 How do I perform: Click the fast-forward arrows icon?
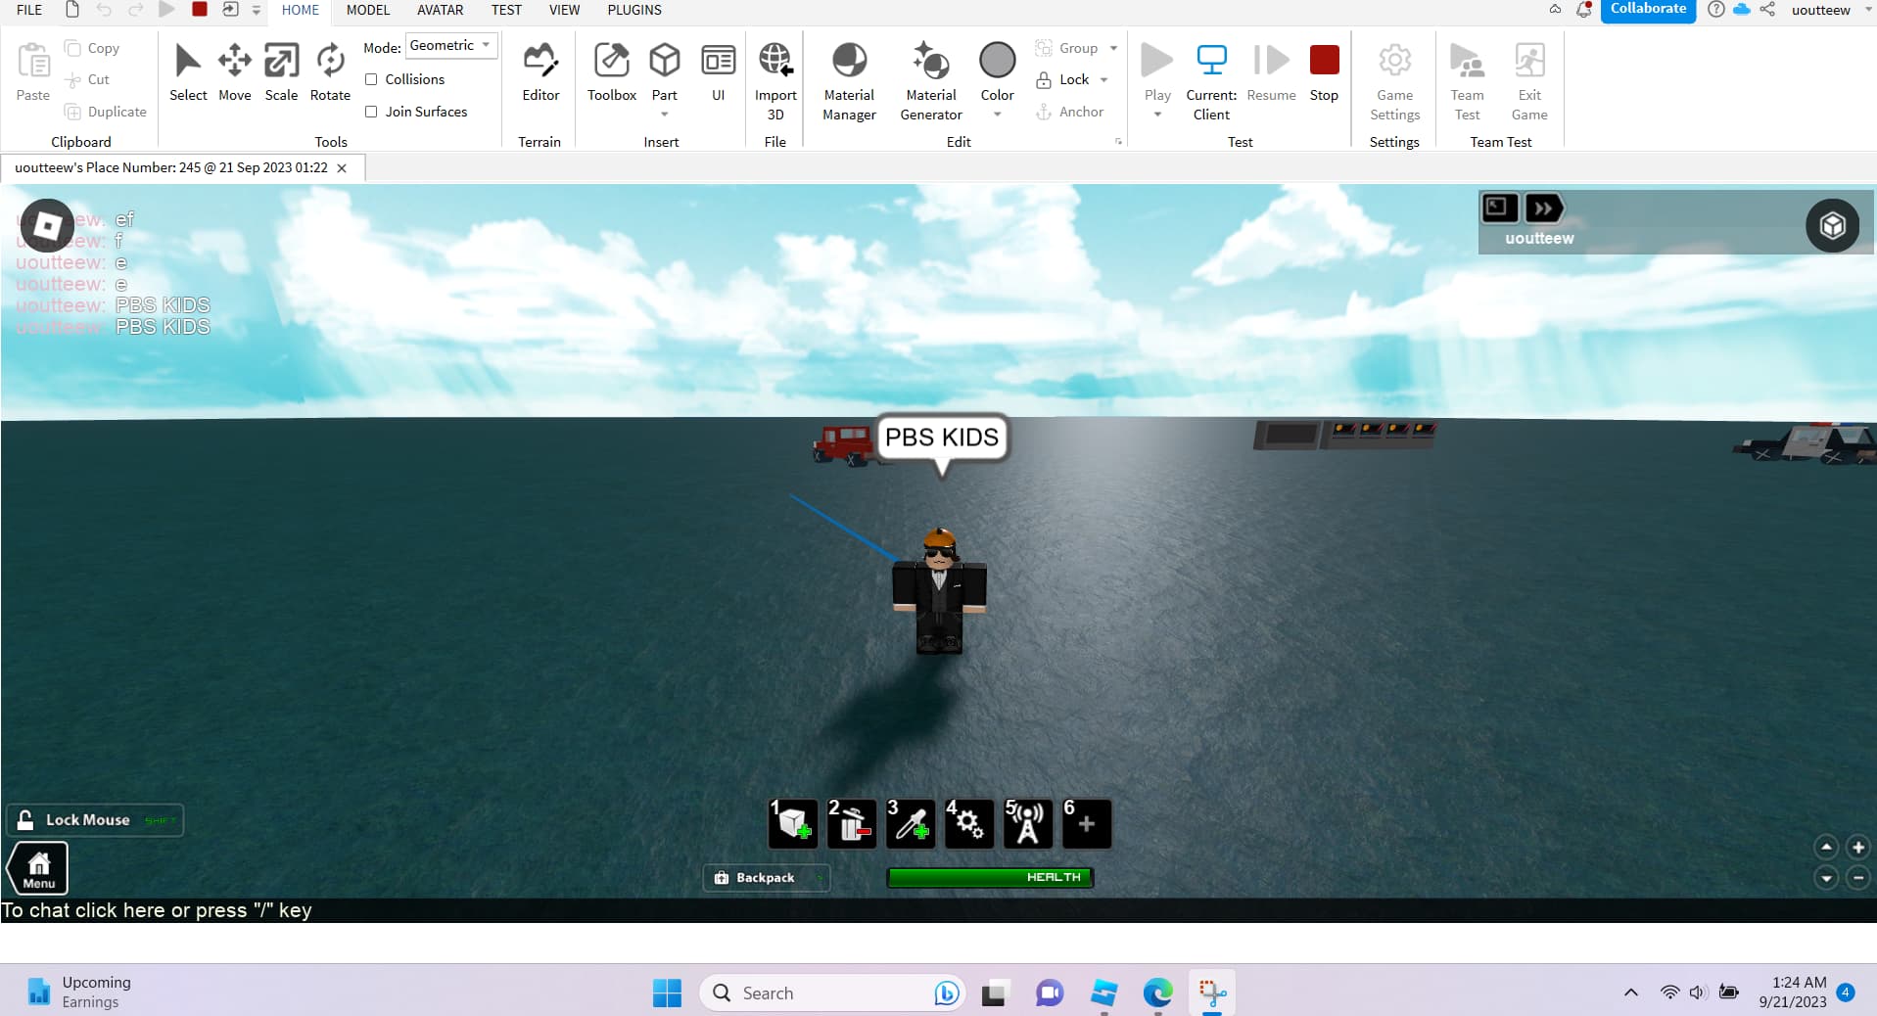coord(1544,208)
